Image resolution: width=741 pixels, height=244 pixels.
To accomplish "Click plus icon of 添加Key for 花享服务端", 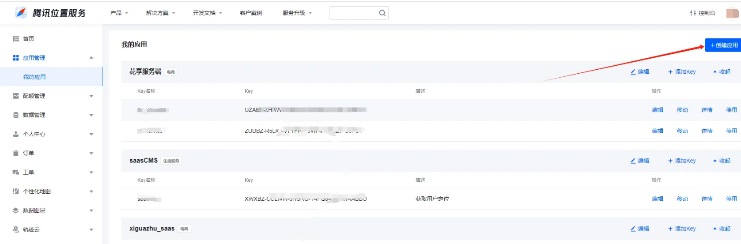I will [x=670, y=72].
